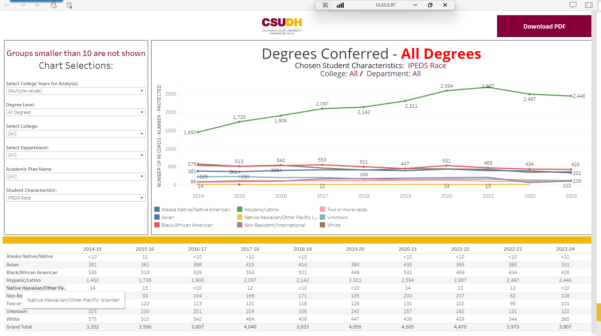Click the 62 Non-Resident cell for 2022-23
Image resolution: width=601 pixels, height=336 pixels.
513,296
